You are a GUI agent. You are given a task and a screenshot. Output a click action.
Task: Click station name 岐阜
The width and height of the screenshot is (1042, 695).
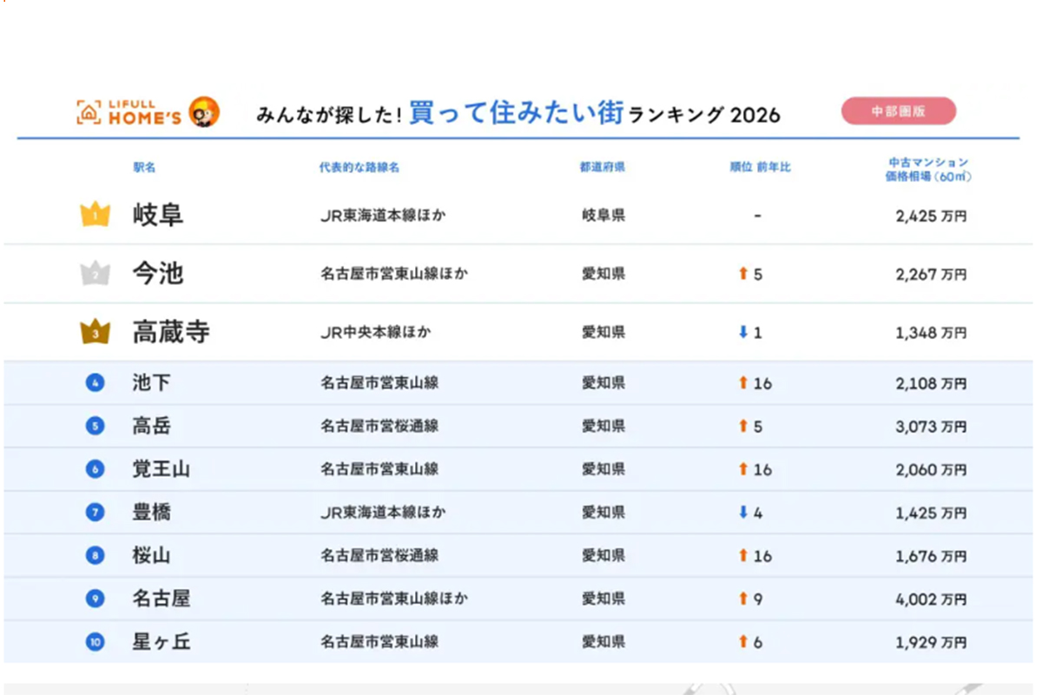(x=158, y=215)
